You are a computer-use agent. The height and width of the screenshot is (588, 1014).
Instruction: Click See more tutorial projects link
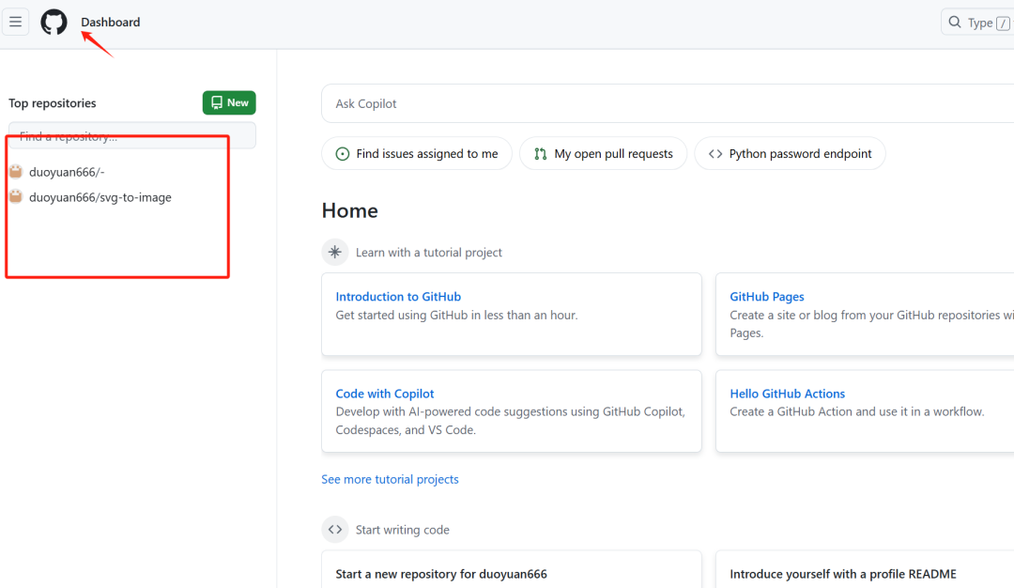[x=390, y=479]
